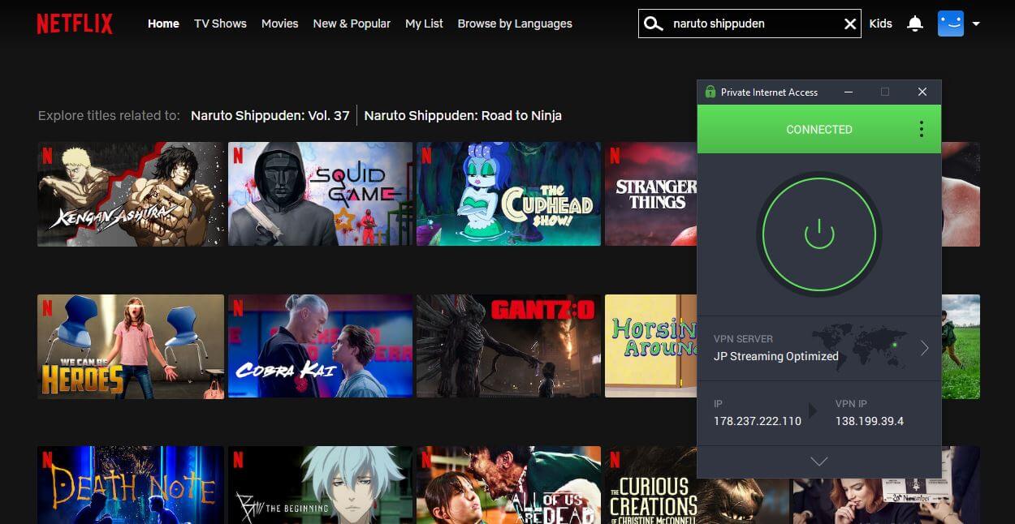Open the blue profile avatar
1015x524 pixels.
[950, 24]
